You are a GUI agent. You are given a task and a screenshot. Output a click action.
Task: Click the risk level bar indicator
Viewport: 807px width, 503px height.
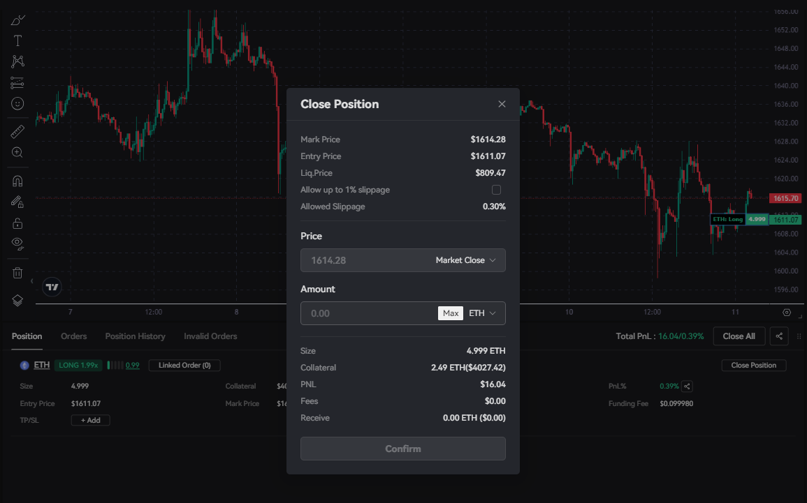(x=115, y=366)
